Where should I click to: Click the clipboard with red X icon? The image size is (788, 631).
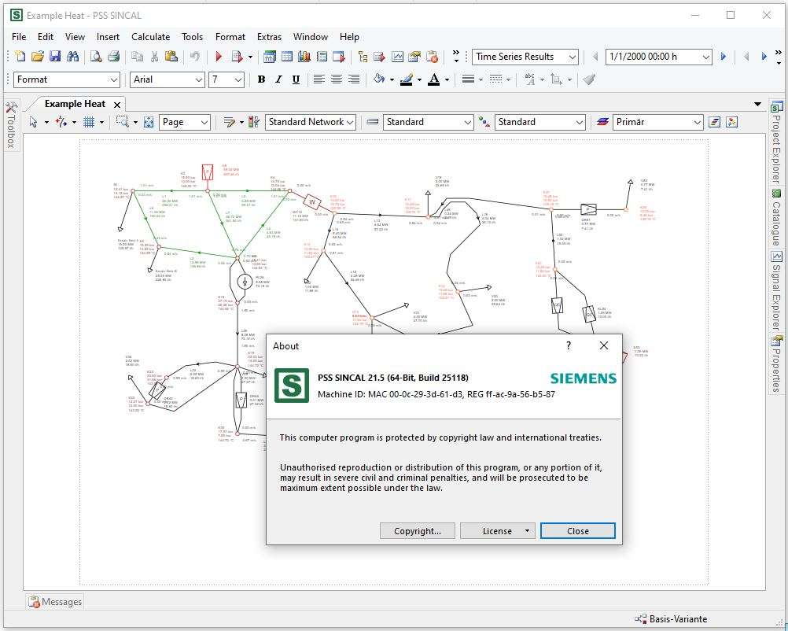[432, 57]
